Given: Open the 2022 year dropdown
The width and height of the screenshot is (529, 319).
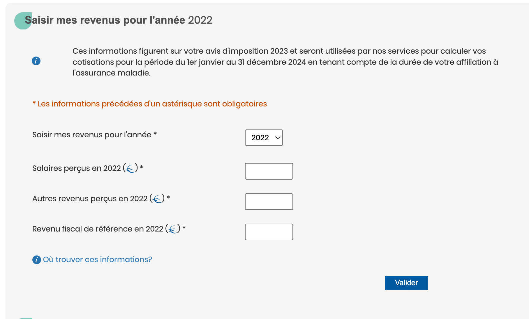Looking at the screenshot, I should point(264,138).
